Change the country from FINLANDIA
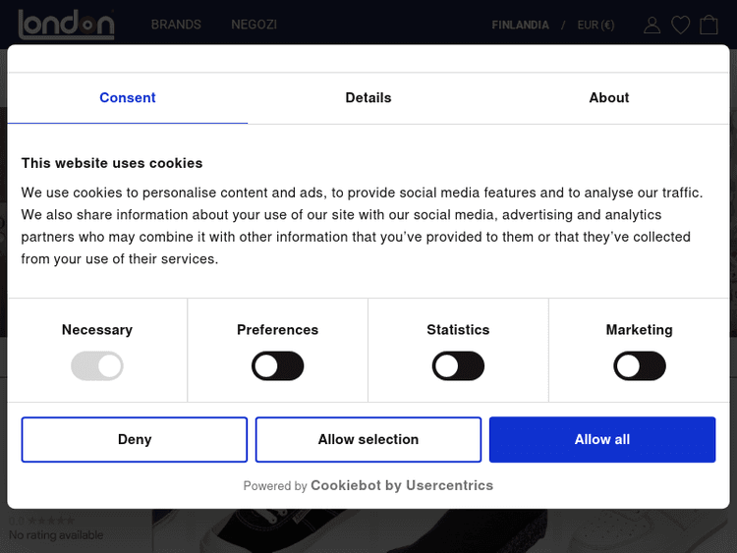737x553 pixels. [520, 25]
